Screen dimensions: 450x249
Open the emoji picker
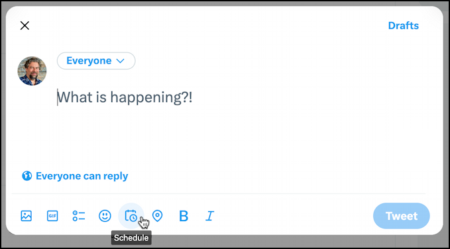point(105,216)
